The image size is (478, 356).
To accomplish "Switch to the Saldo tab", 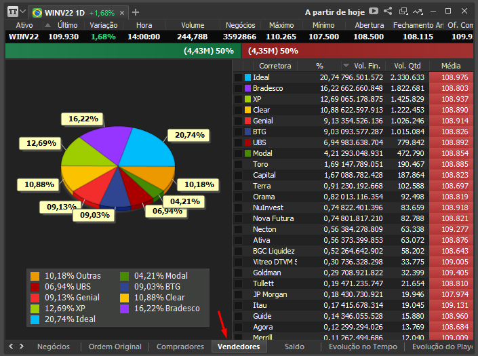I will (294, 347).
